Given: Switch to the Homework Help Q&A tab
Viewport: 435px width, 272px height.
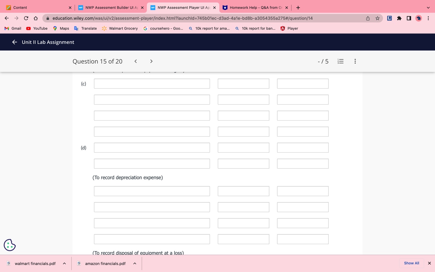Looking at the screenshot, I should pos(255,7).
